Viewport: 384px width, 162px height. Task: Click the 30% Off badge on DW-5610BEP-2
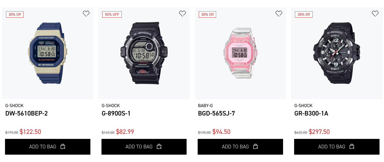(x=15, y=14)
